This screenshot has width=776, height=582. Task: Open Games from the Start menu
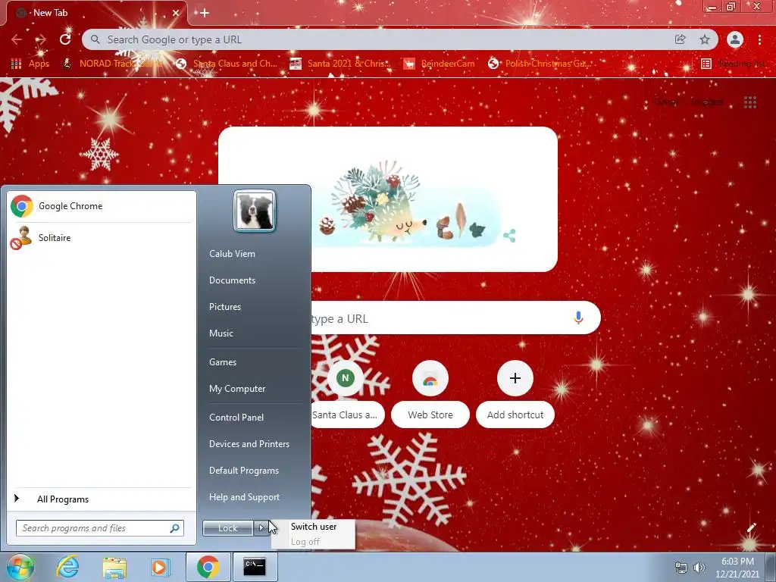click(x=223, y=361)
